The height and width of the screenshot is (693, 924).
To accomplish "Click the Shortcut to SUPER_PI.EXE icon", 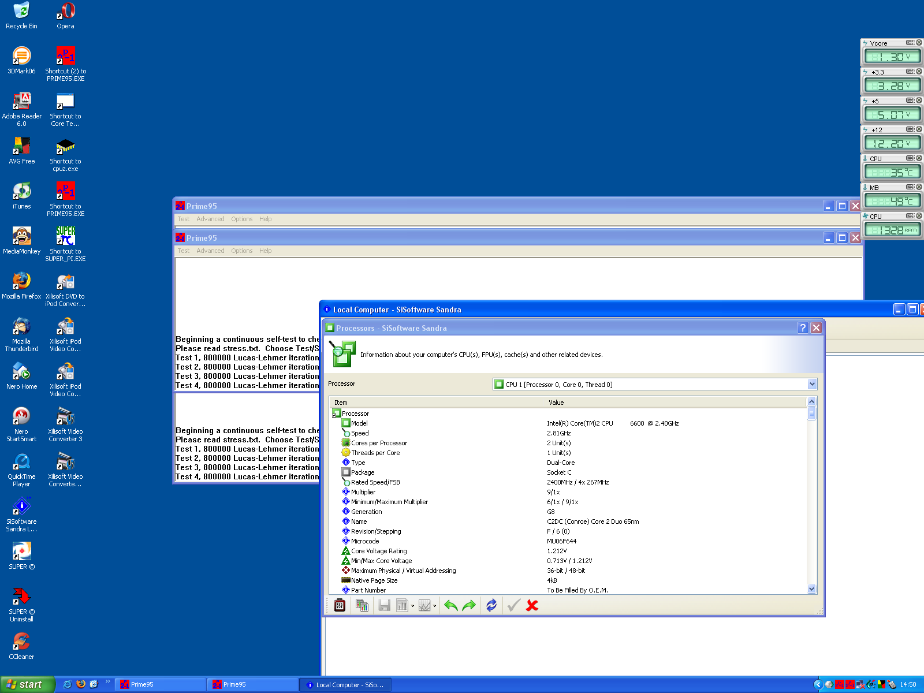I will (65, 244).
